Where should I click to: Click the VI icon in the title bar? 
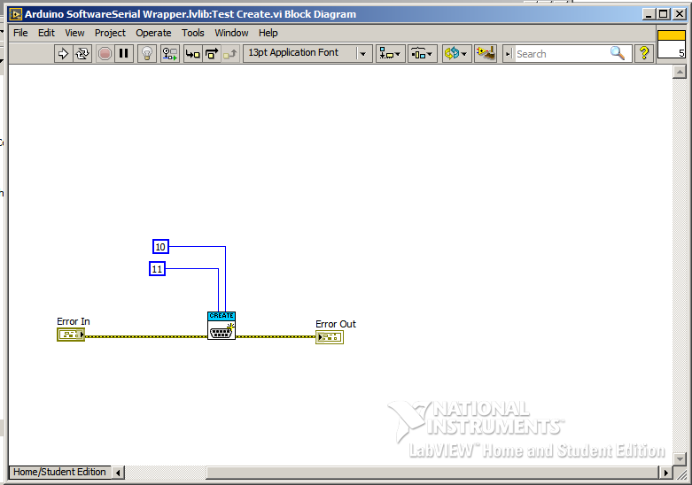(15, 14)
